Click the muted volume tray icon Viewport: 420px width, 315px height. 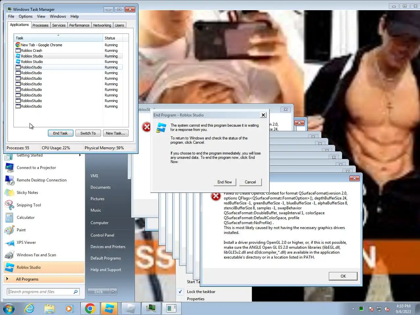click(x=387, y=309)
